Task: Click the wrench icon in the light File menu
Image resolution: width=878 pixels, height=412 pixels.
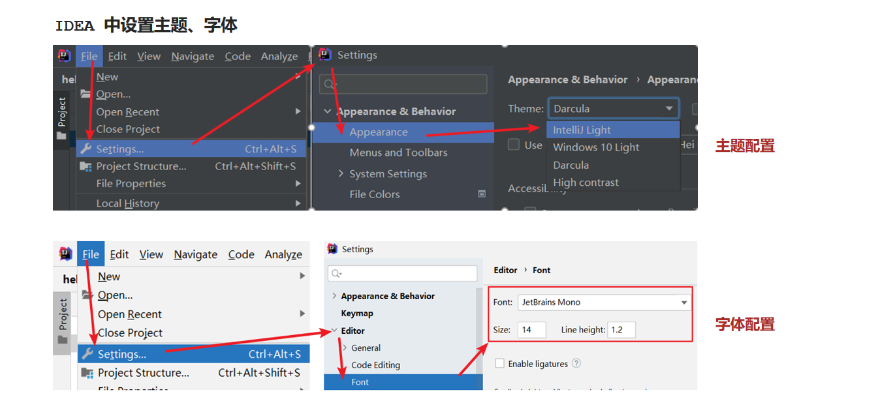Action: click(87, 355)
